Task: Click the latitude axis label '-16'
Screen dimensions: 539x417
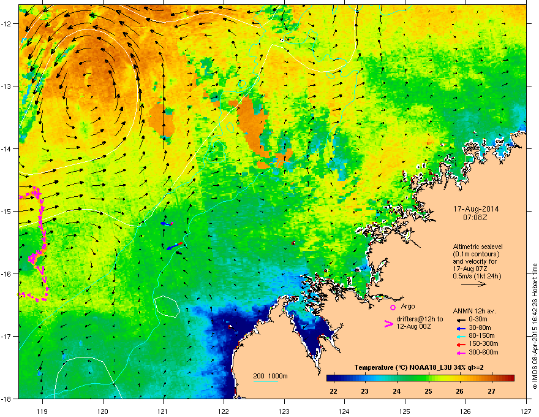Action: (6, 274)
